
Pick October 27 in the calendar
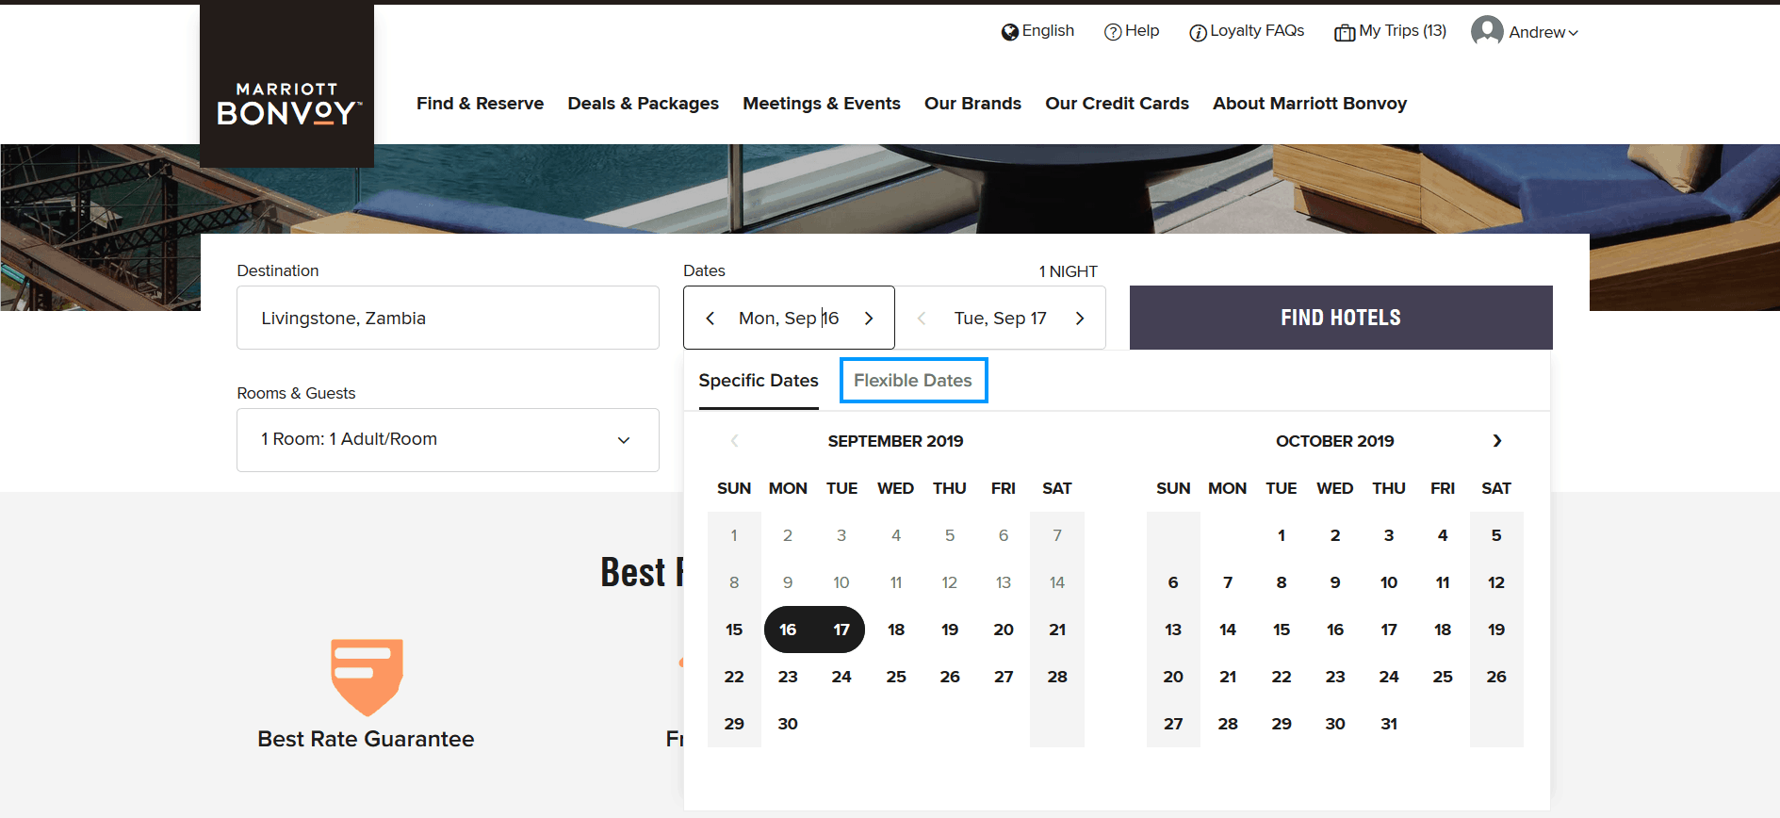pos(1173,724)
